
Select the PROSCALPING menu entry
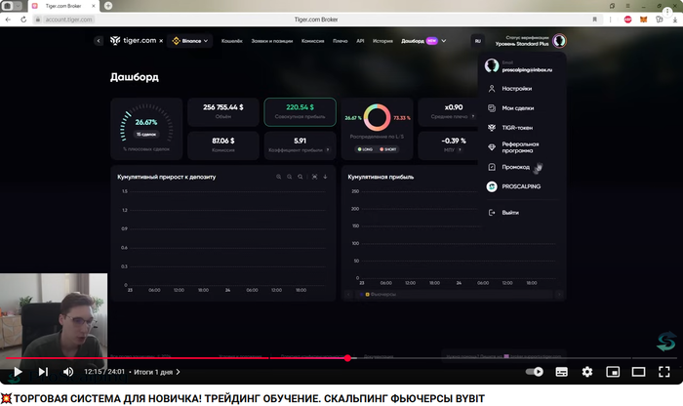(521, 186)
